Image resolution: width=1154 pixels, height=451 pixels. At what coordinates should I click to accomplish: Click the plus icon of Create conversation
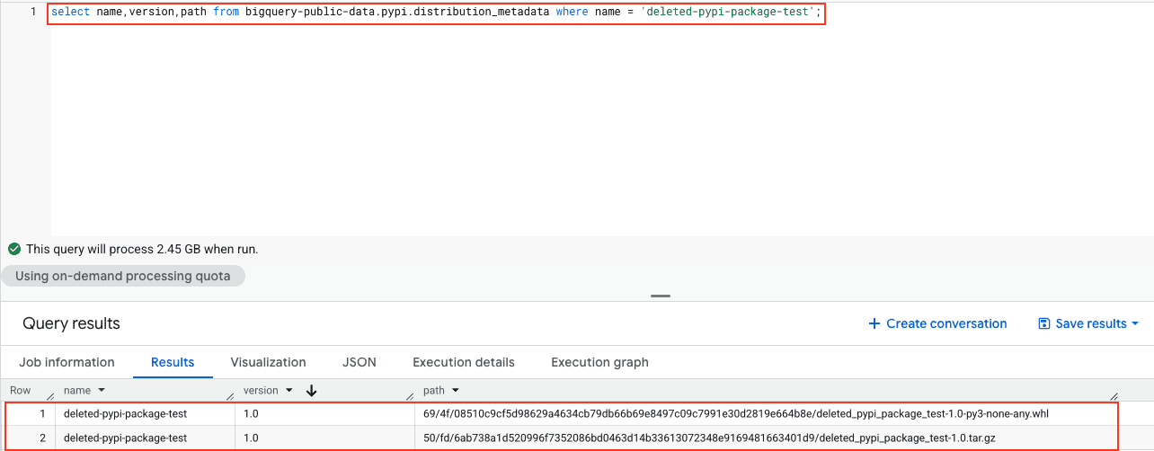874,323
